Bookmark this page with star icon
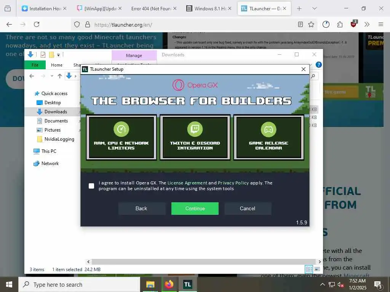The height and width of the screenshot is (292, 390). tap(311, 24)
